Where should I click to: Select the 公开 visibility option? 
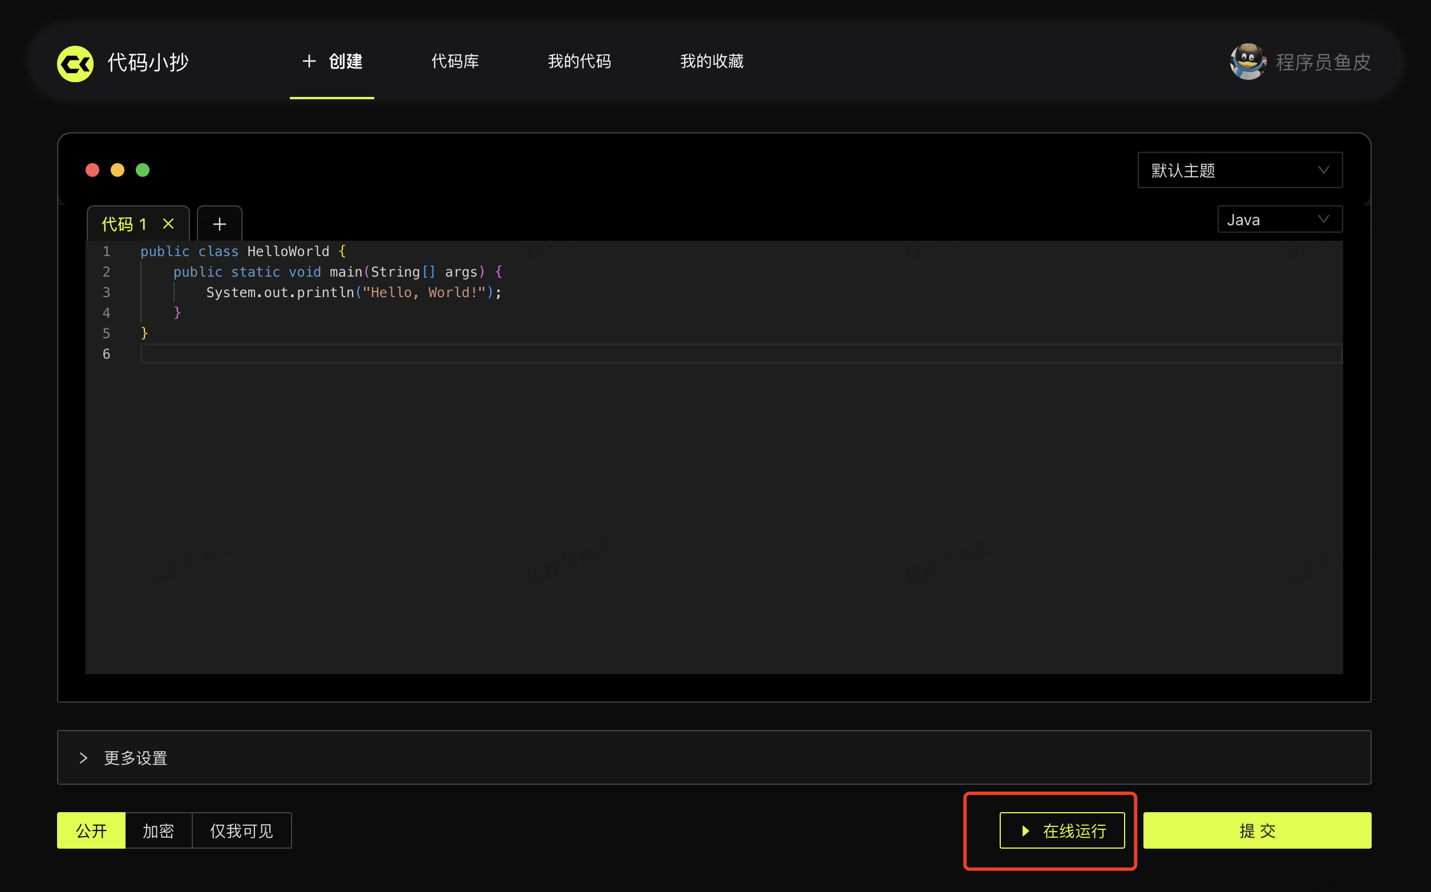[91, 830]
